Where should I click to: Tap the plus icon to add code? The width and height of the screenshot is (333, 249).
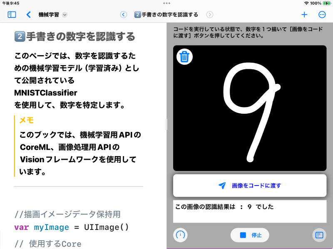pyautogui.click(x=304, y=15)
